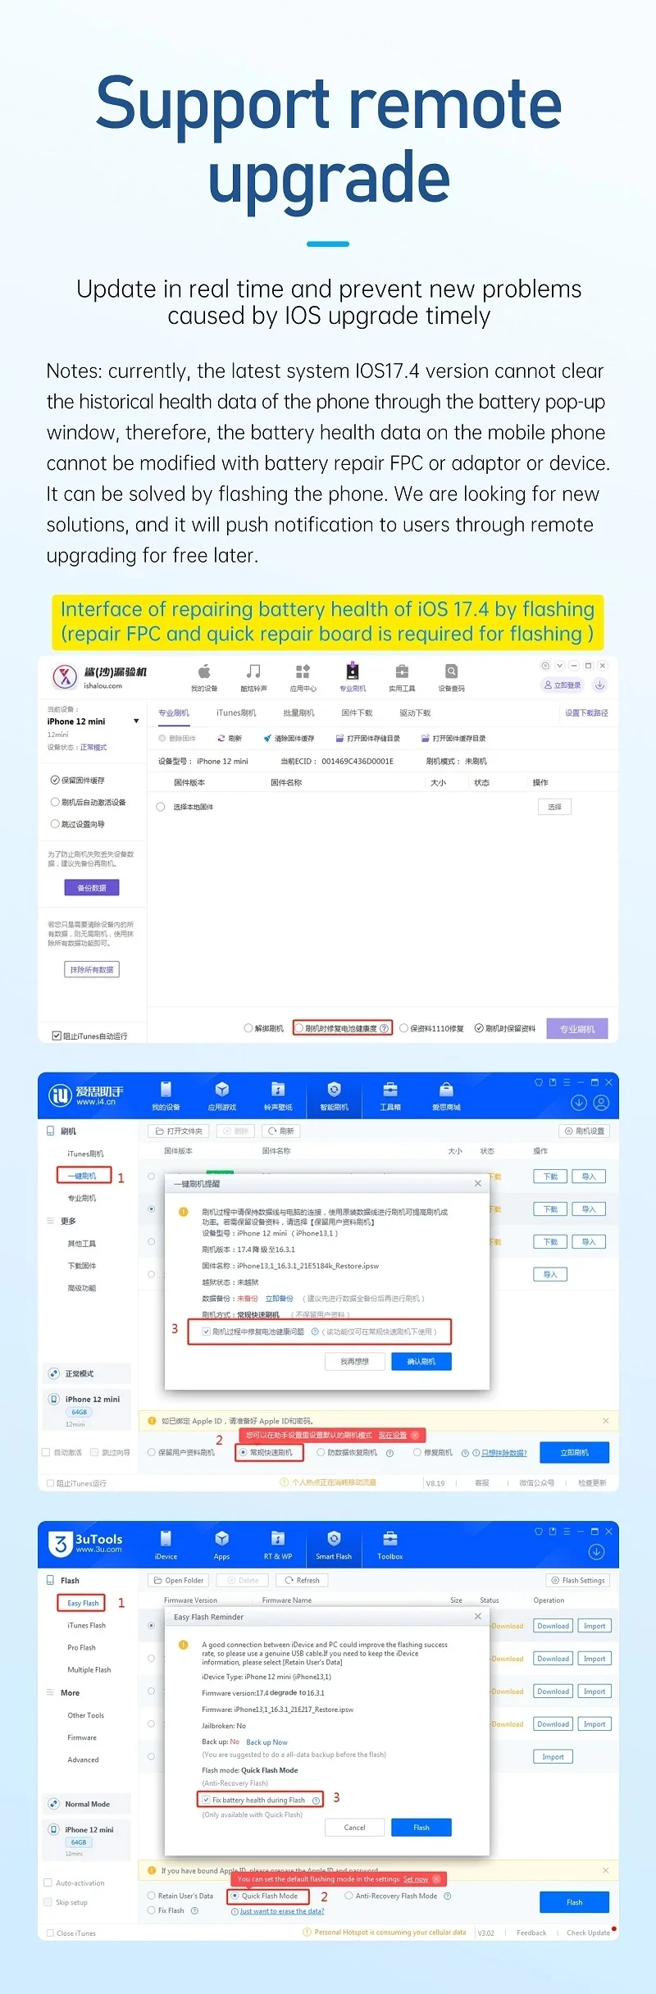Open 设置下载路径 link in ishalou
The image size is (656, 1994).
click(586, 713)
